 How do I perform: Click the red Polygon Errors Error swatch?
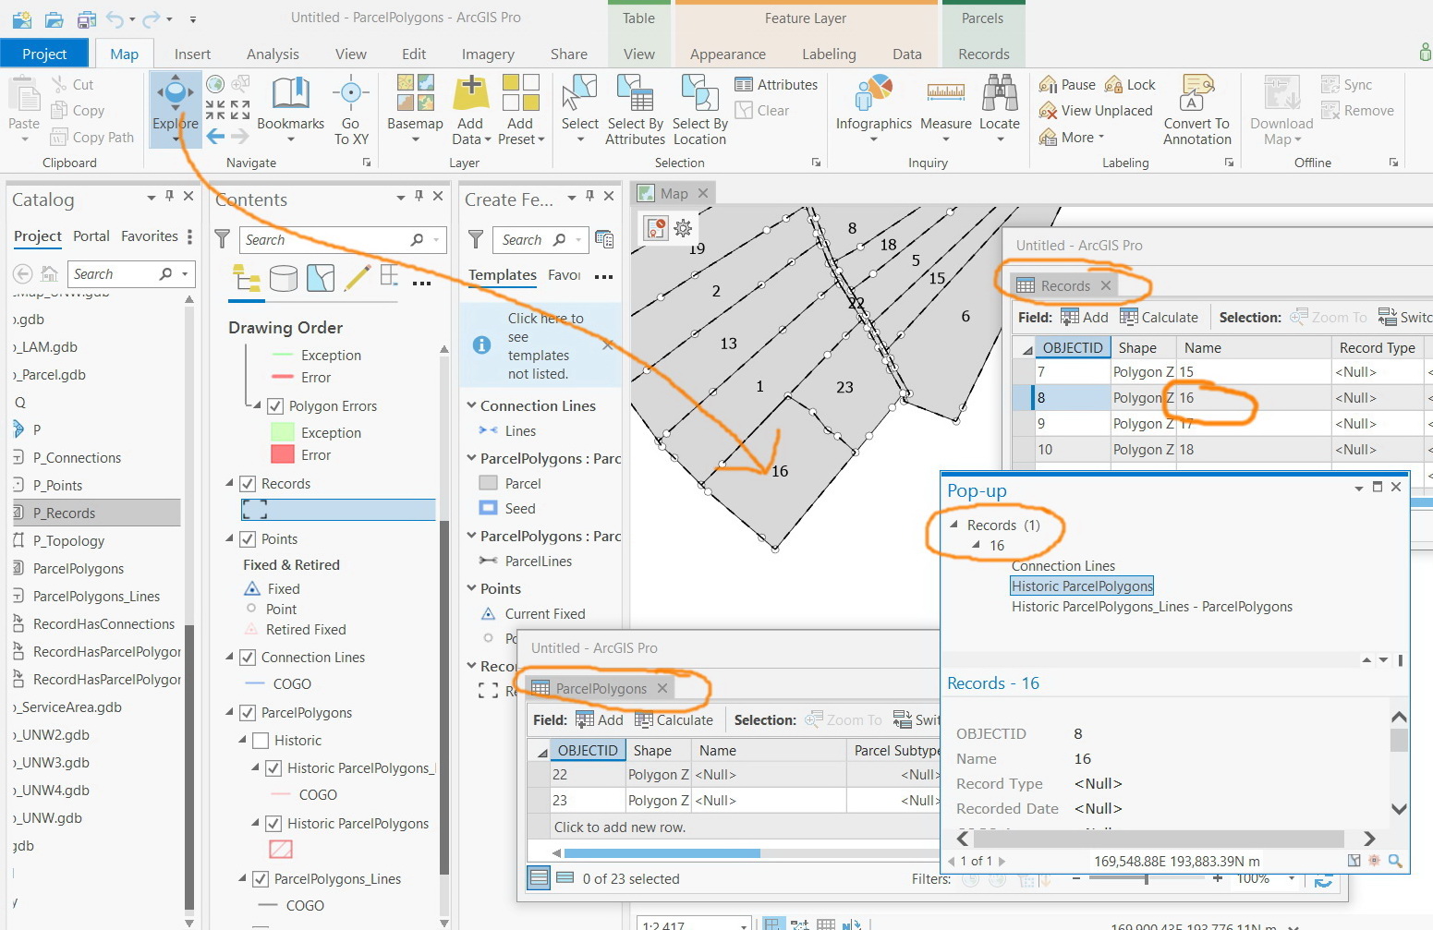(x=282, y=455)
